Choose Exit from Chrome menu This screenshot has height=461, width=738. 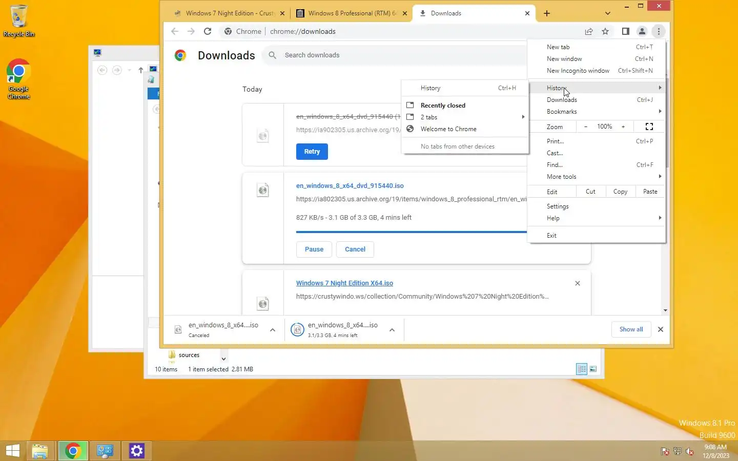click(597, 236)
